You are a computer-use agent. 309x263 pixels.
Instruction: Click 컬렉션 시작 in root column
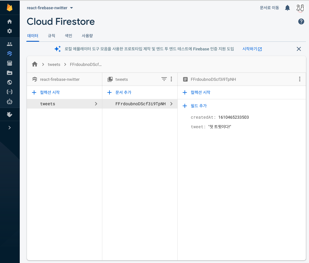point(46,92)
